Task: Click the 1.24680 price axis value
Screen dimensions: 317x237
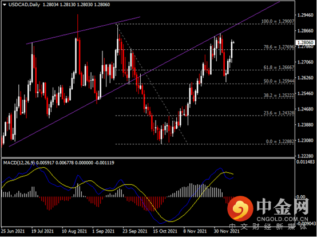Action: click(x=305, y=109)
